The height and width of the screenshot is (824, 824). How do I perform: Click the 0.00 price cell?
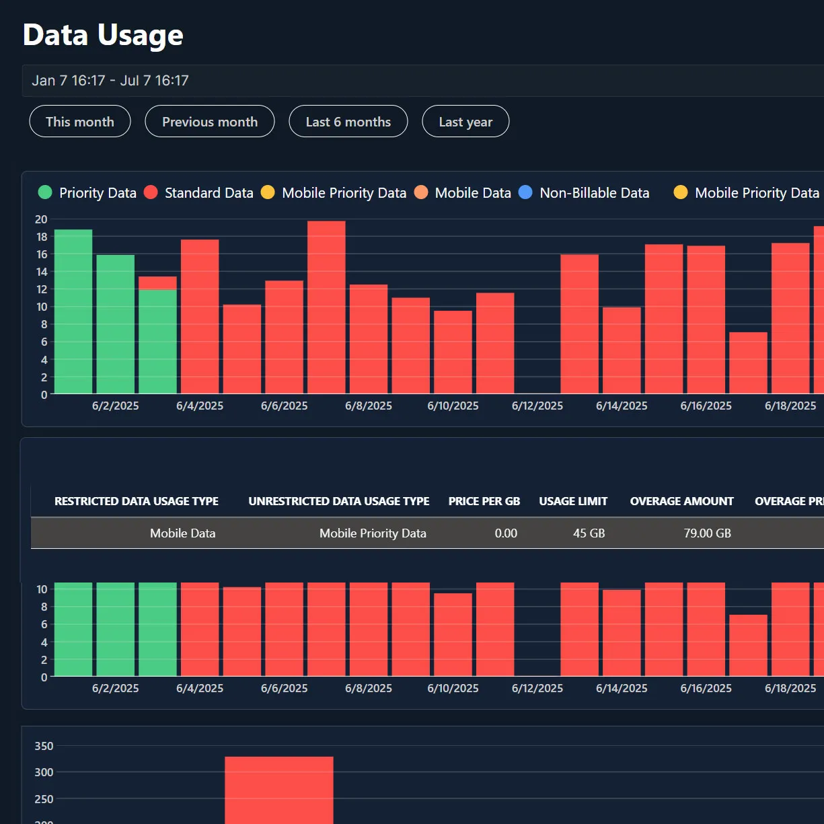(x=506, y=533)
